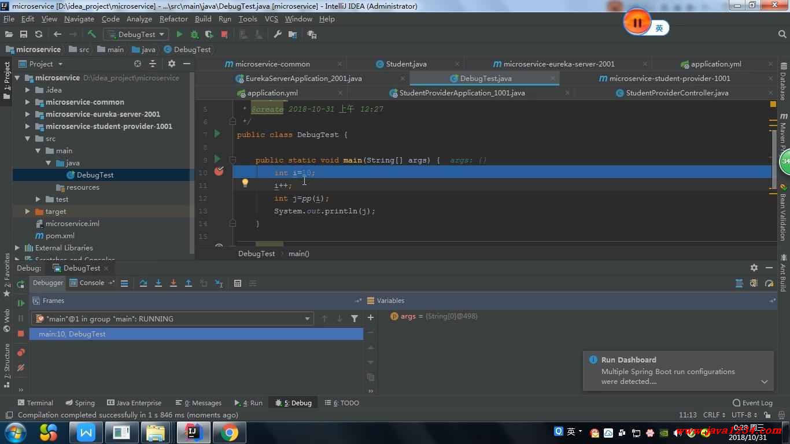
Task: Open thread selector dropdown showing main RUNNING
Action: coord(173,319)
